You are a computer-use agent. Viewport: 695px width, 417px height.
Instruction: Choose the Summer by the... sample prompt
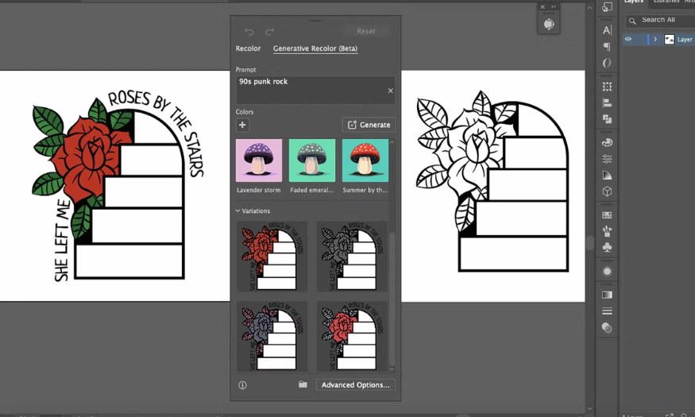pos(365,160)
